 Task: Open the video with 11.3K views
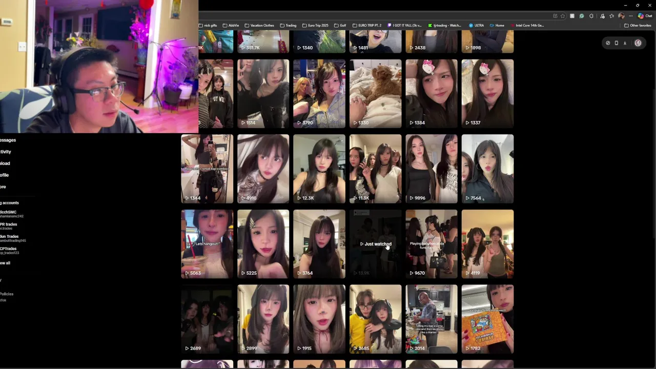375,169
